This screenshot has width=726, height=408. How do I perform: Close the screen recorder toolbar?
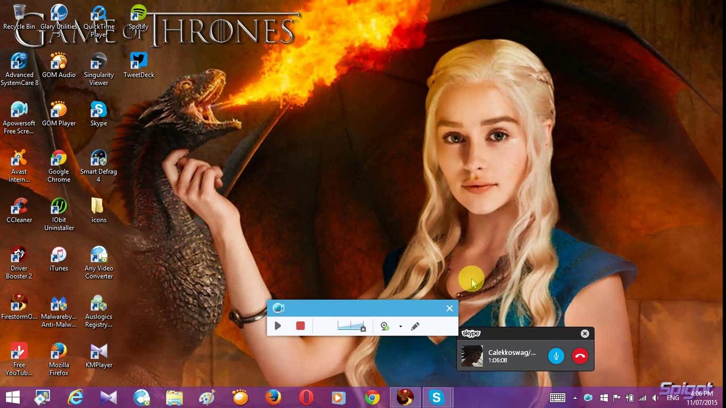tap(449, 308)
